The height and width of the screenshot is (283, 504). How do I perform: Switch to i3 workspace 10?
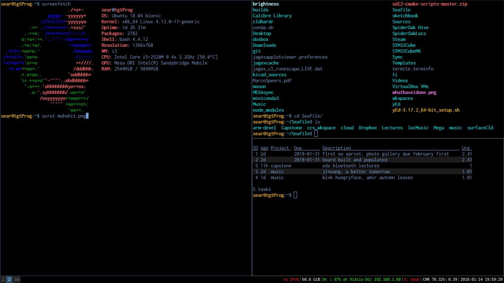17,279
